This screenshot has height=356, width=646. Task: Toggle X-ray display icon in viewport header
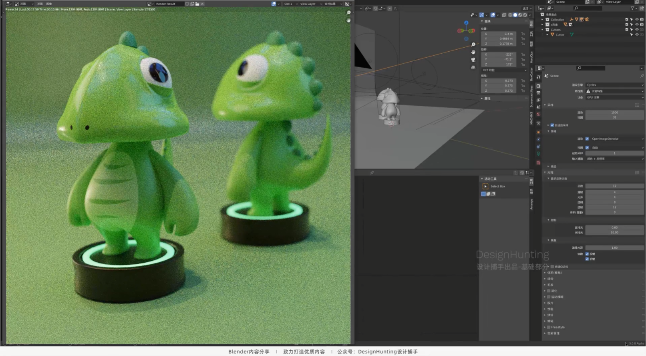coord(504,15)
